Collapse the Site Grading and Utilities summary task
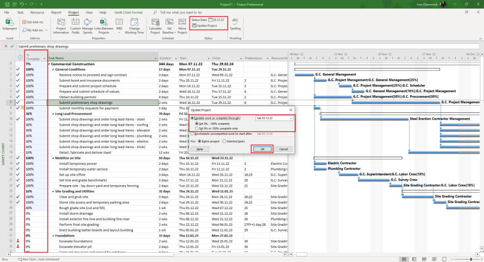Image resolution: width=484 pixels, height=262 pixels. coord(53,191)
